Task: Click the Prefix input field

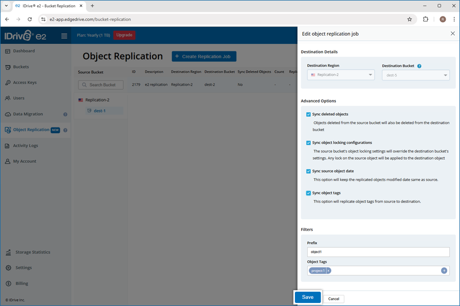Action: [x=378, y=252]
